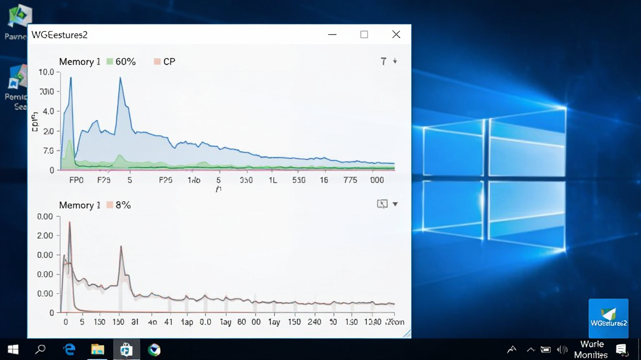The height and width of the screenshot is (360, 641).
Task: Open the Windows Start menu
Action: coord(13,350)
